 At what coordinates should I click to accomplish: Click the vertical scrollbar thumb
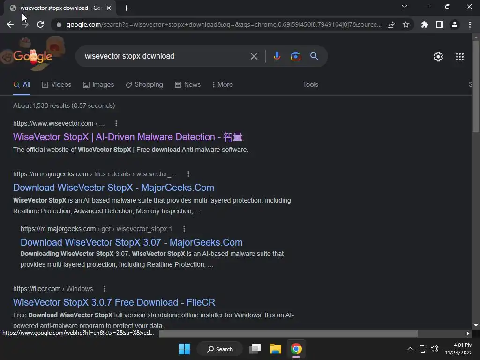click(x=476, y=87)
